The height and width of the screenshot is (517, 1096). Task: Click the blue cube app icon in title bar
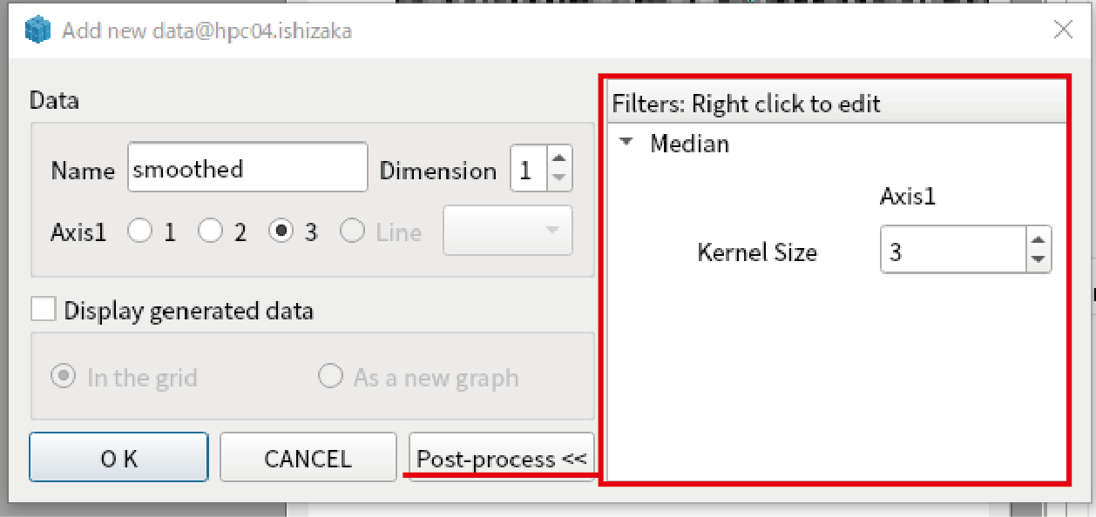click(38, 30)
